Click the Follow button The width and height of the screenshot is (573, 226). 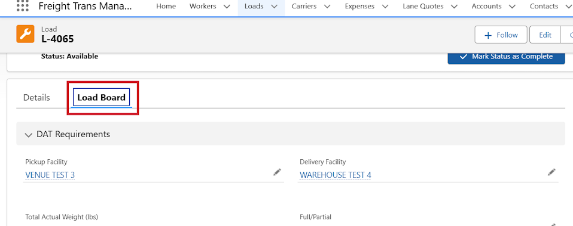point(501,35)
